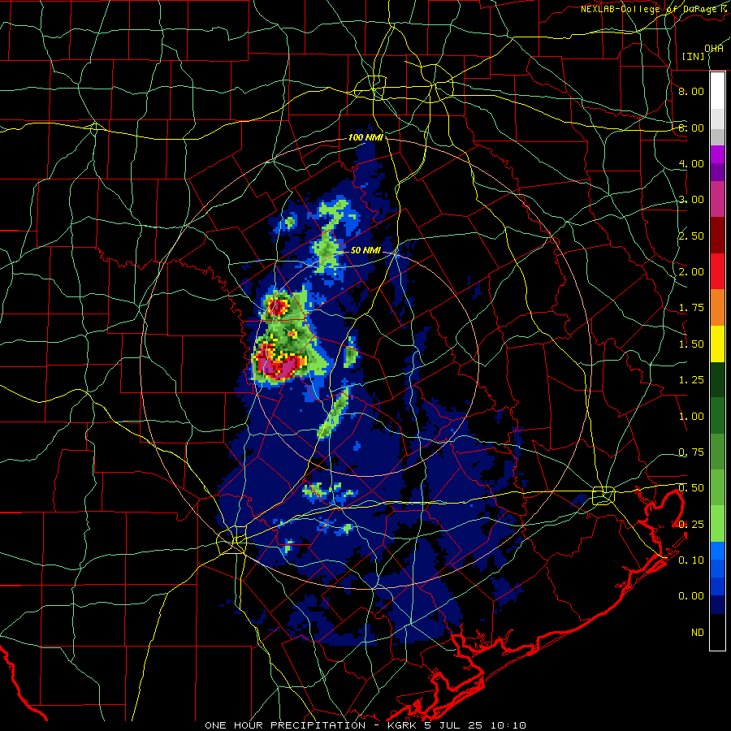The image size is (731, 731).
Task: Click the 100 NMI range ring label
Action: [365, 137]
